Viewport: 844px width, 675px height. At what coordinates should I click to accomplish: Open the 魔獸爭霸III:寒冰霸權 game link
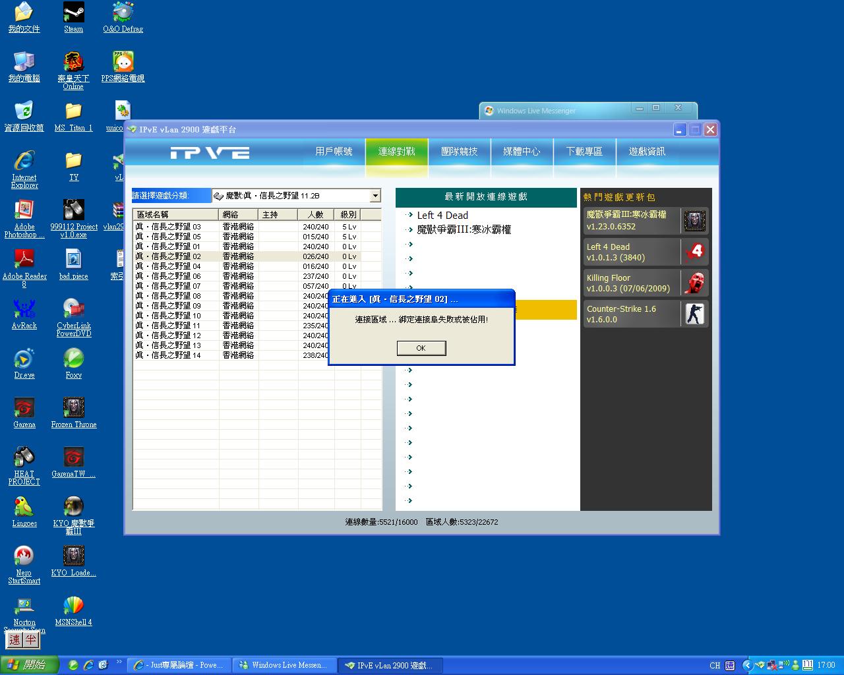[464, 230]
